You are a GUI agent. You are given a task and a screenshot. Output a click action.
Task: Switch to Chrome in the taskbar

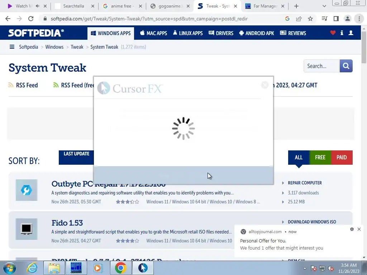pos(120,268)
